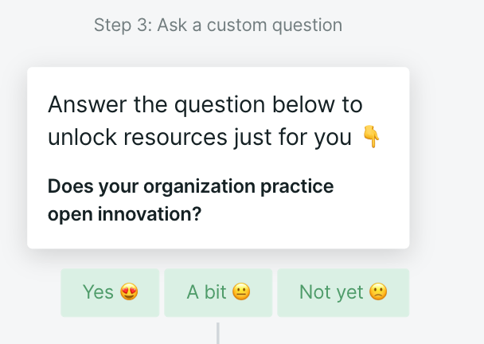Select the Step 3: Ask a custom question heading
This screenshot has height=344, width=484.
(x=218, y=25)
